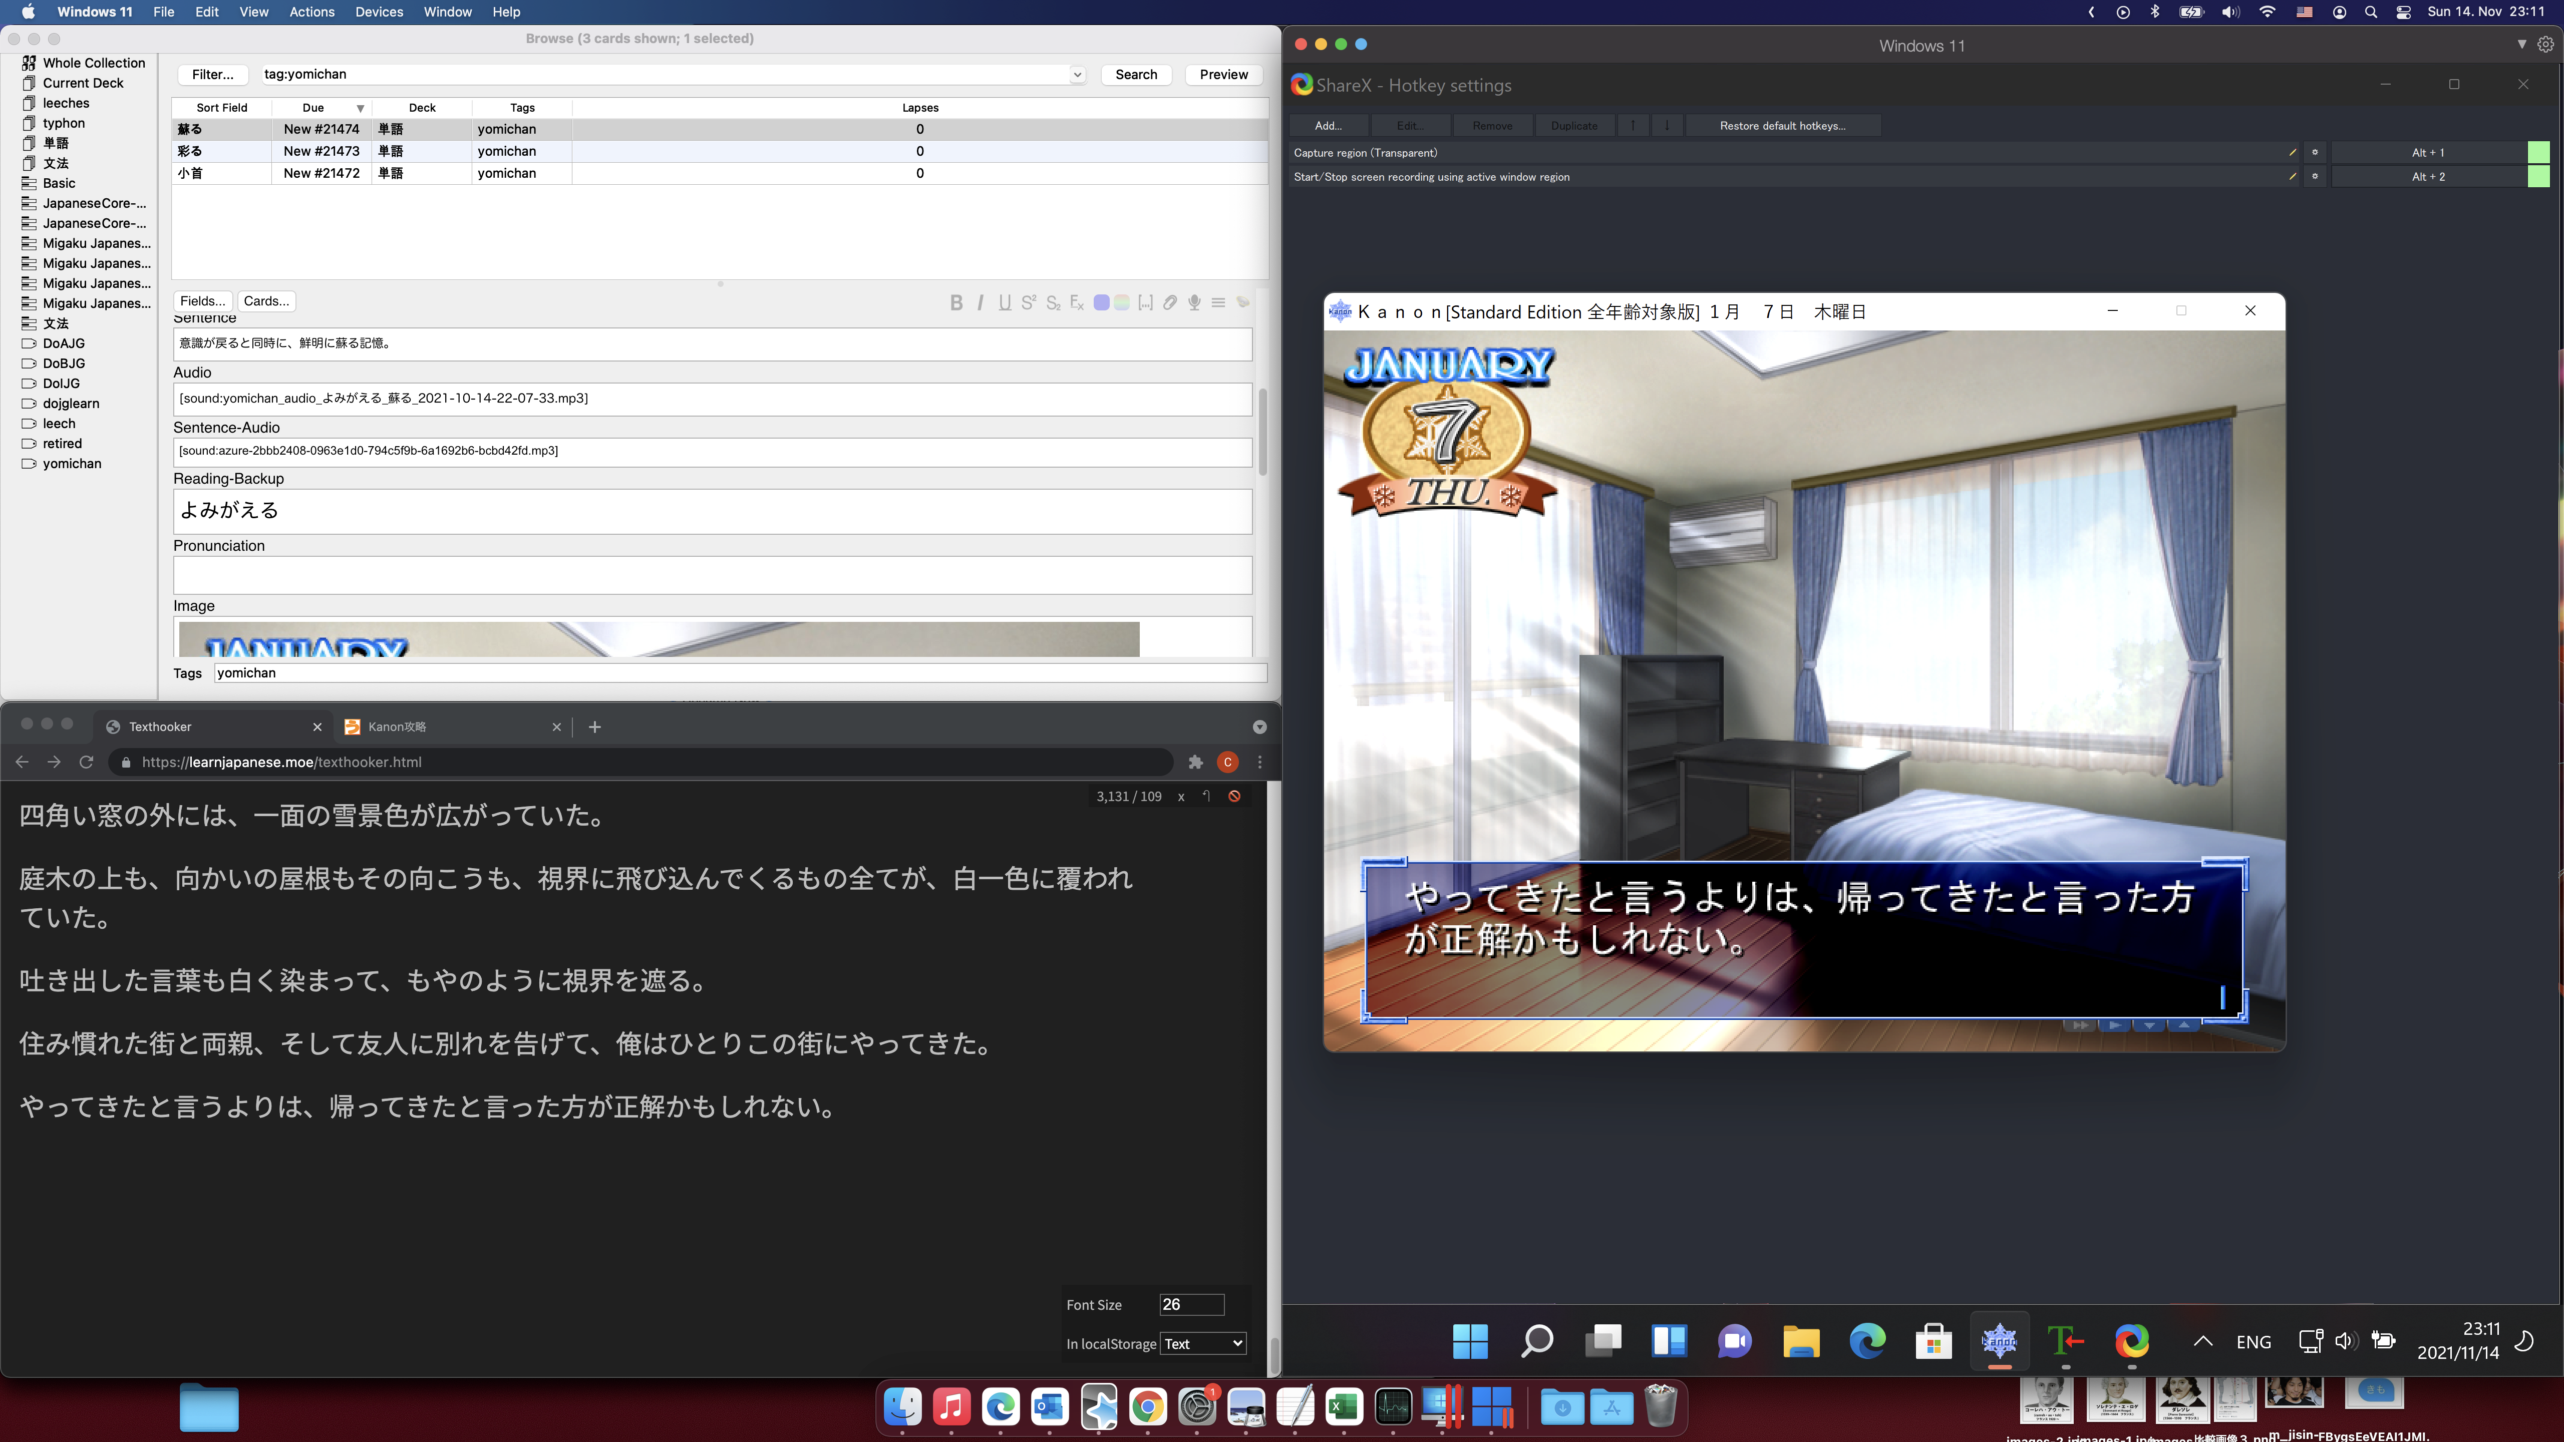
Task: Switch to the Texthooker tab
Action: (214, 728)
